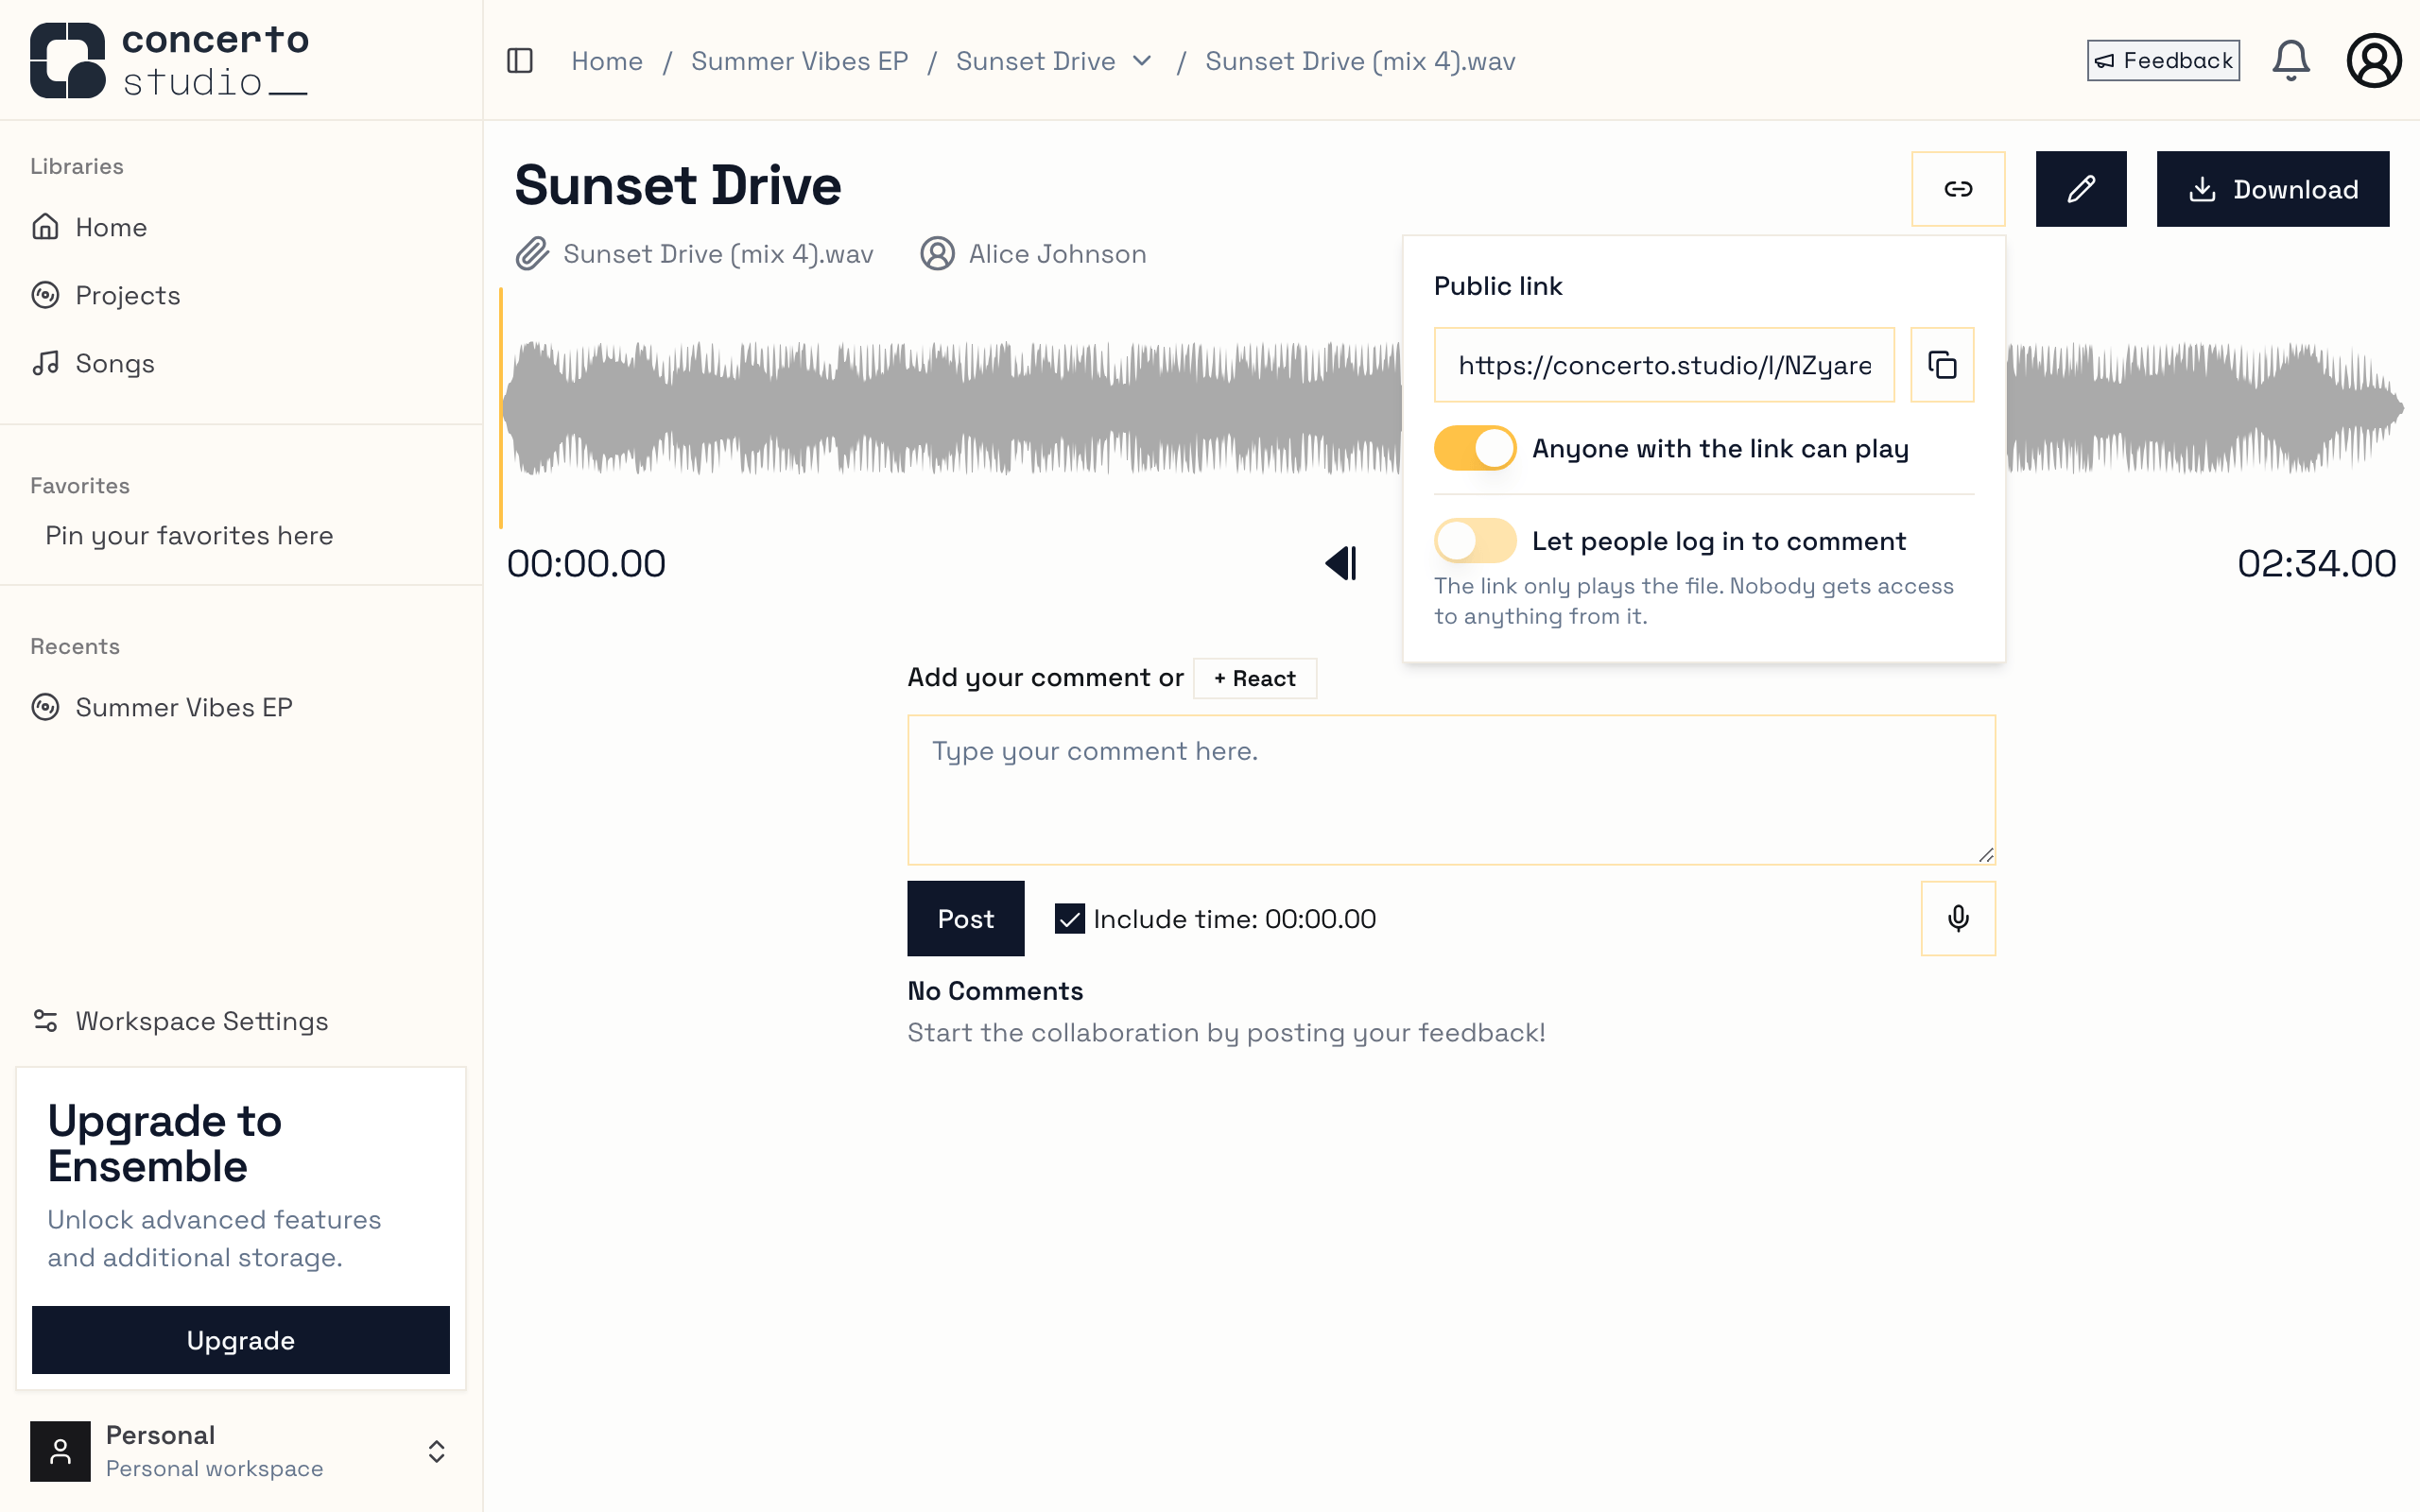Viewport: 2420px width, 1512px height.
Task: Copy the public link URL
Action: coord(1942,365)
